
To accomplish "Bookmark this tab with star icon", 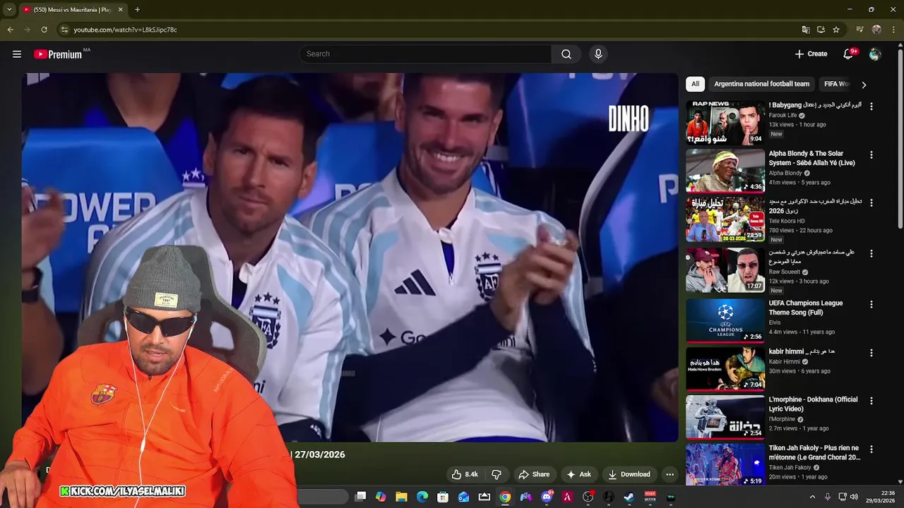I will click(x=836, y=30).
